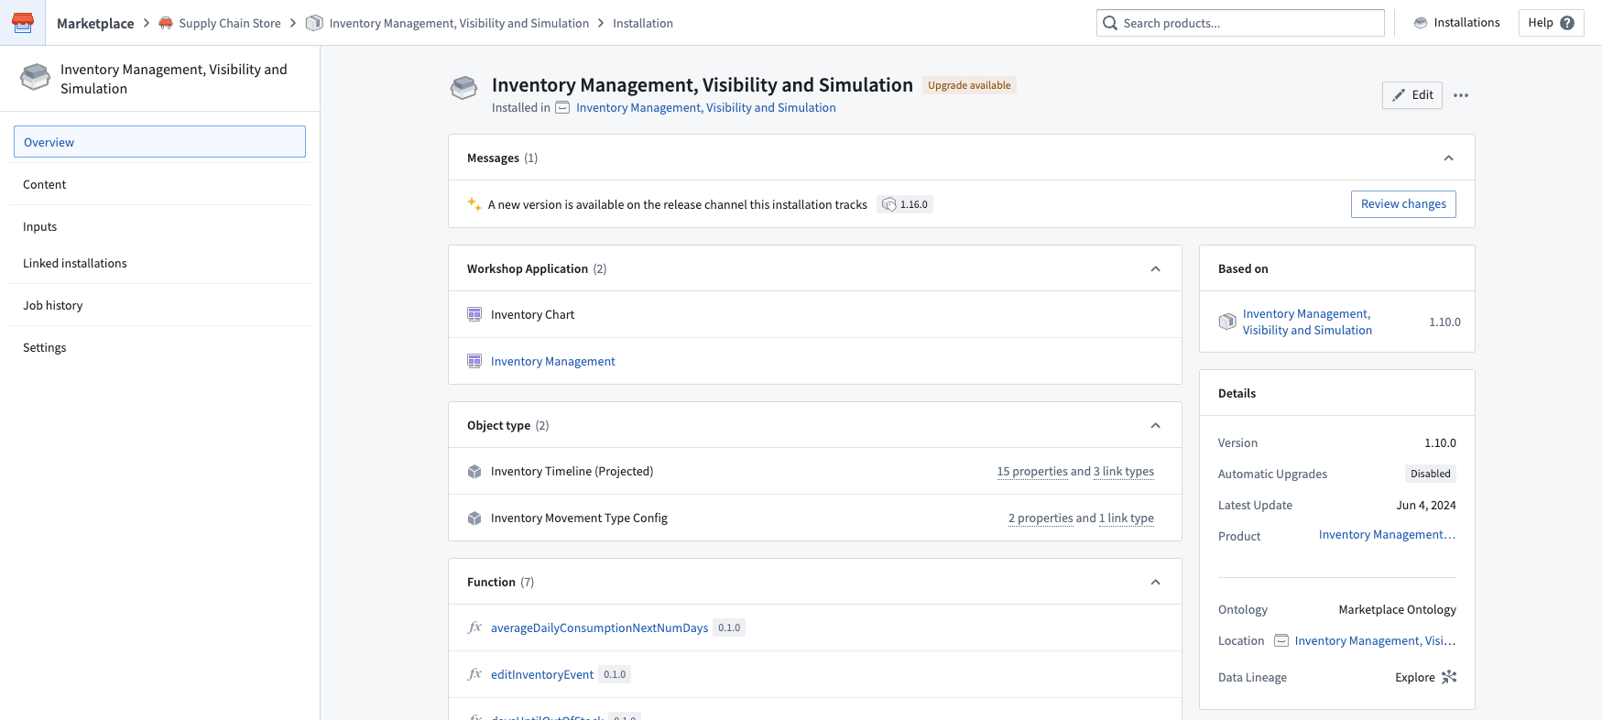Click the Upgrade available badge
This screenshot has width=1602, height=720.
969,85
